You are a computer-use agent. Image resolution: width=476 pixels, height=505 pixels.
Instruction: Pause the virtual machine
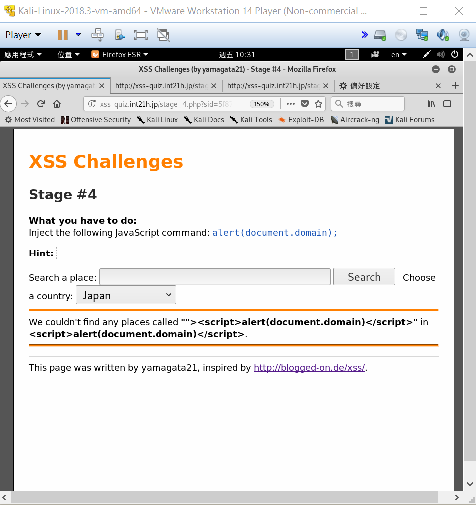pos(62,35)
